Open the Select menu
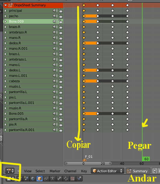160x184 pixels. (x=40, y=171)
